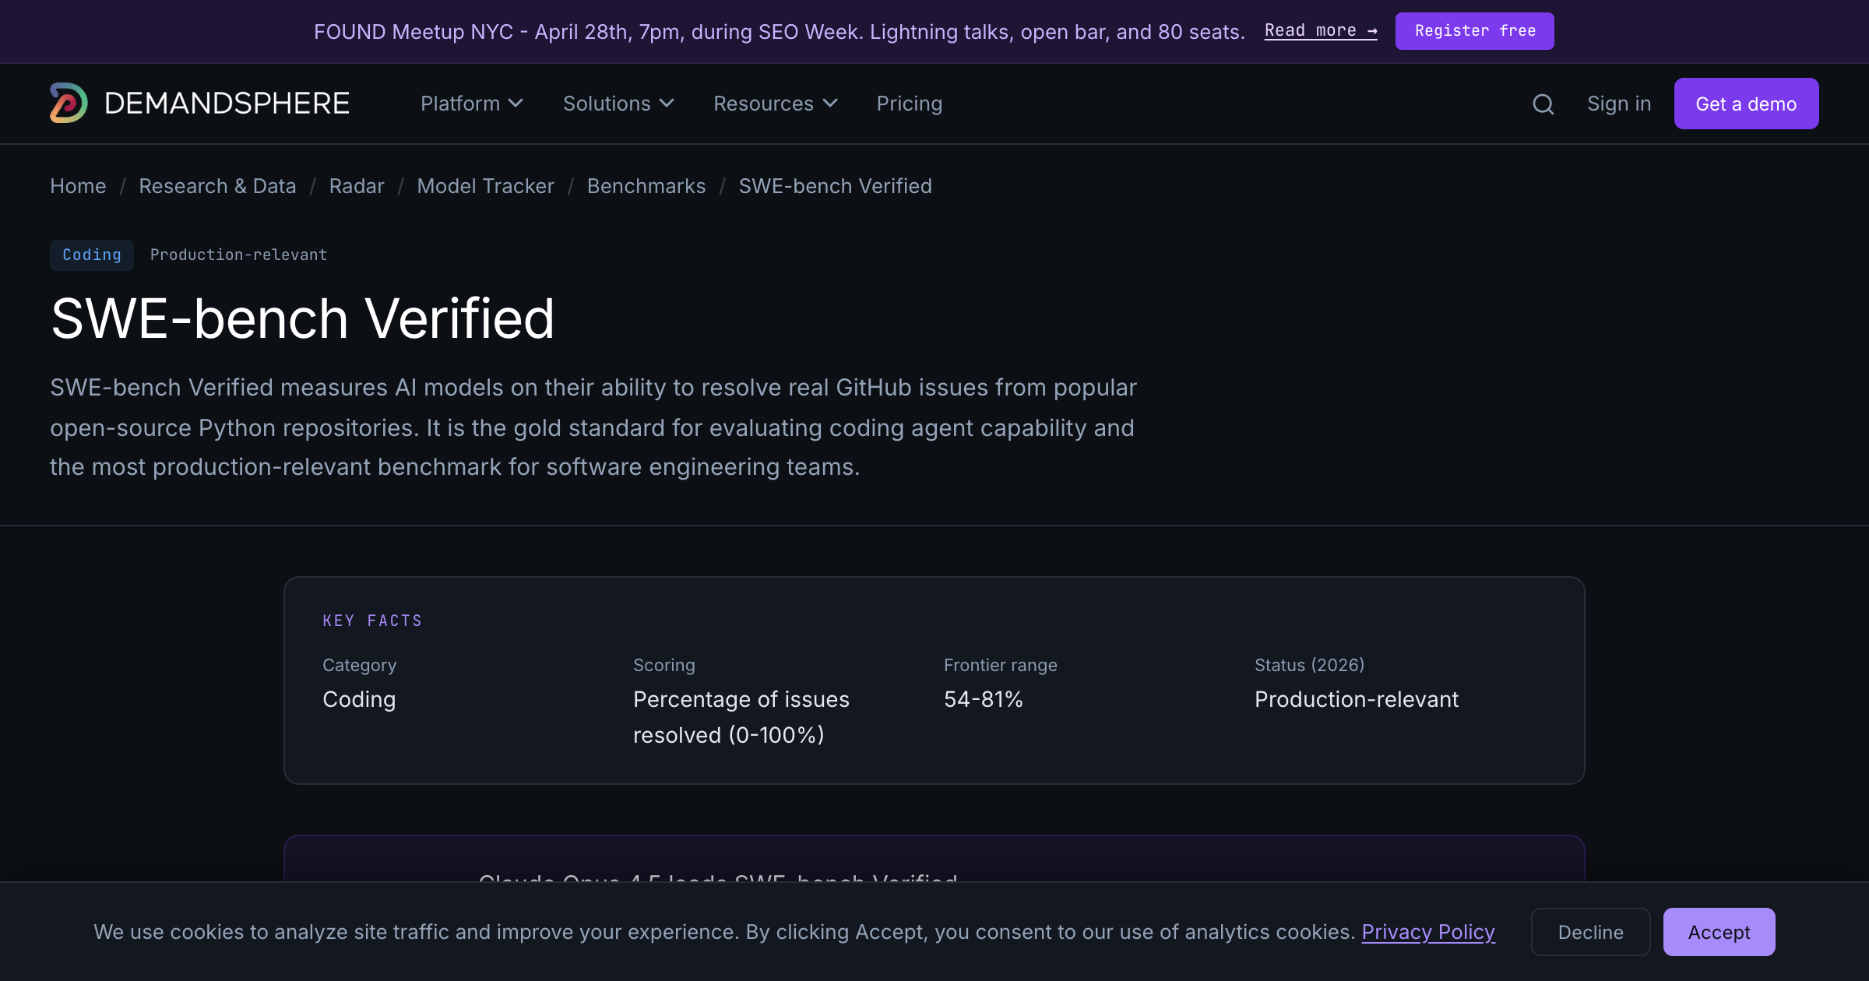Follow the Read more banner link

click(x=1321, y=31)
